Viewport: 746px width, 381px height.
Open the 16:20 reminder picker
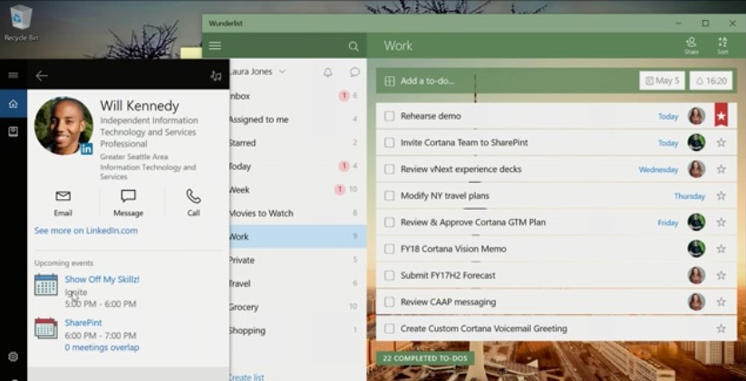click(711, 81)
